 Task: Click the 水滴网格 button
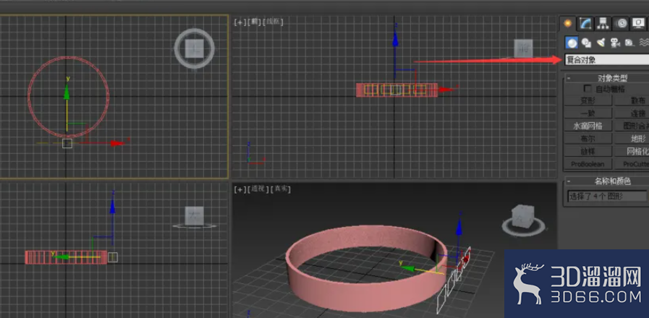click(x=588, y=126)
